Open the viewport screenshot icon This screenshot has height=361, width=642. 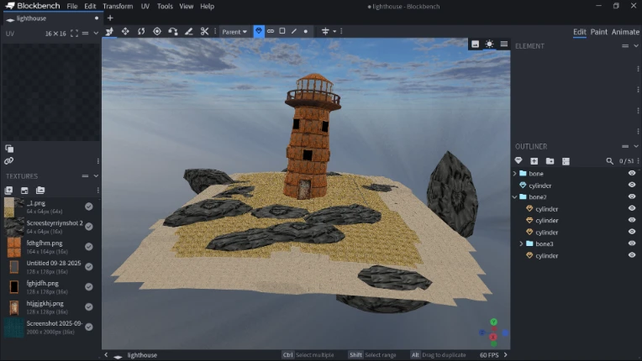475,44
